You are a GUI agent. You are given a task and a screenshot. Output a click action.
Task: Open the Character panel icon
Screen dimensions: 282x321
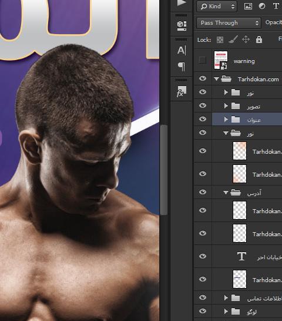point(182,51)
